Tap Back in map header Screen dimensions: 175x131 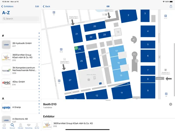[47, 6]
